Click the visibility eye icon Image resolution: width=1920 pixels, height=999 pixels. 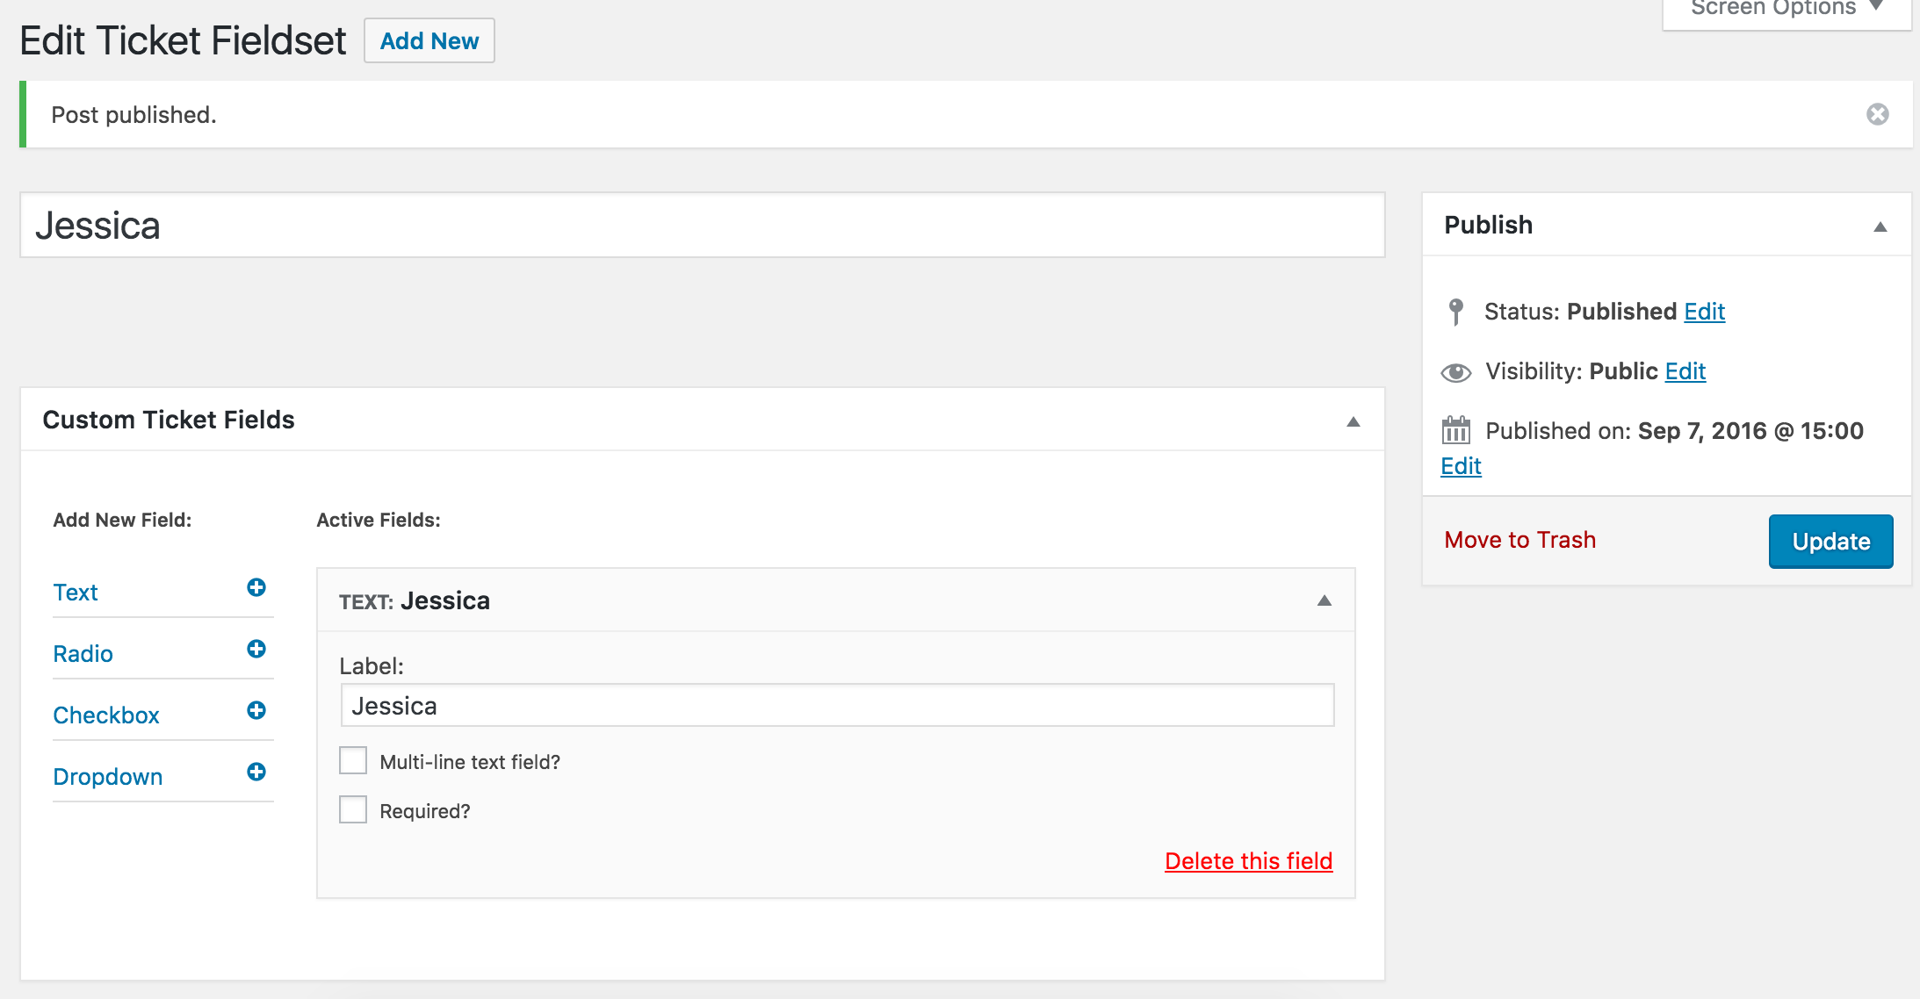click(1455, 372)
